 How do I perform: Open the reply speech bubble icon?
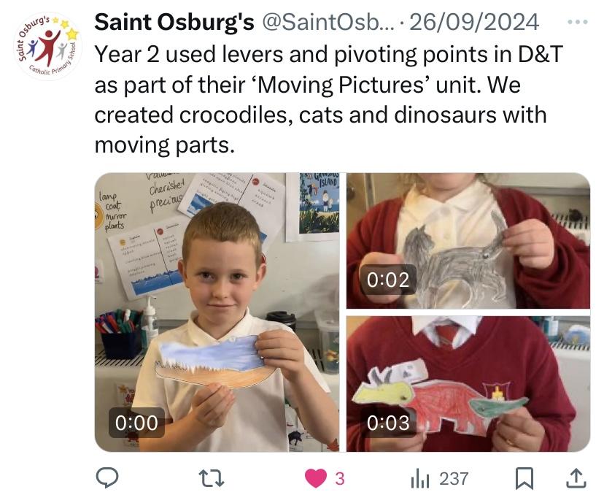click(x=107, y=478)
